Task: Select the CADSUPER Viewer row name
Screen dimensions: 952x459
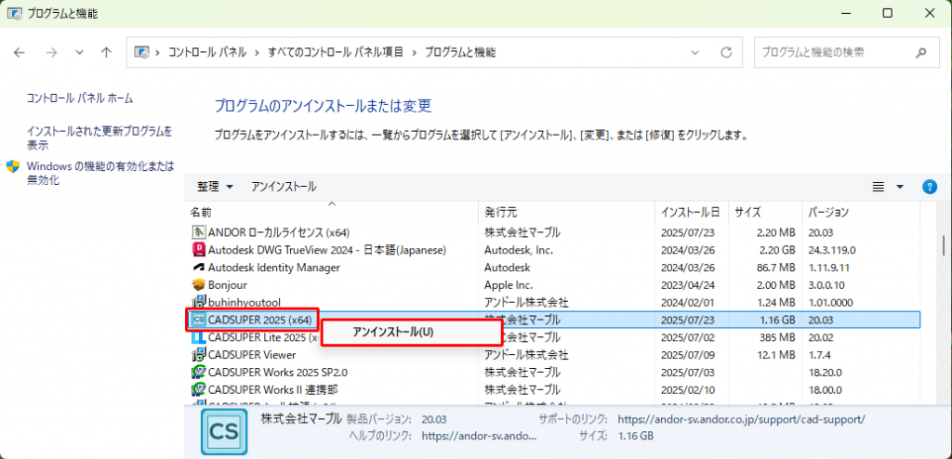Action: click(x=251, y=355)
